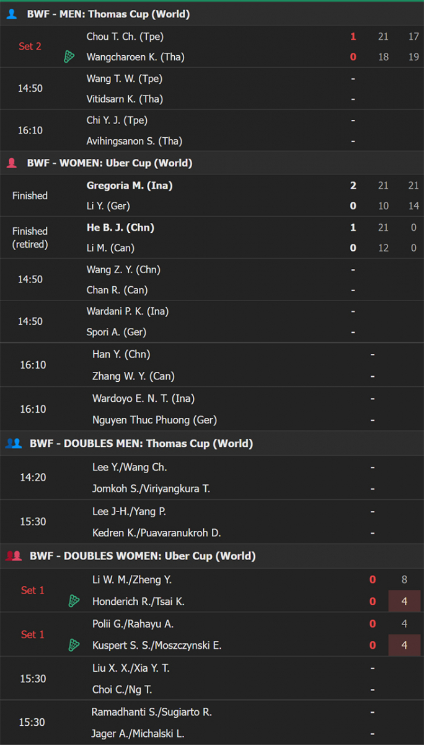Click shuttlecock icon beside Kuspert S. S./Moszczynski E.

[x=74, y=645]
